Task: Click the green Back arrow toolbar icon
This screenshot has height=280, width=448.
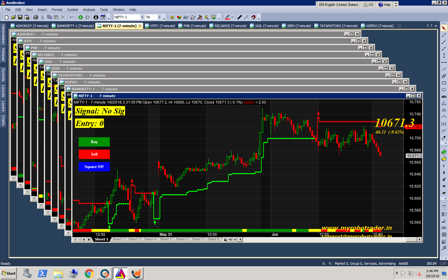Action: pos(81,17)
